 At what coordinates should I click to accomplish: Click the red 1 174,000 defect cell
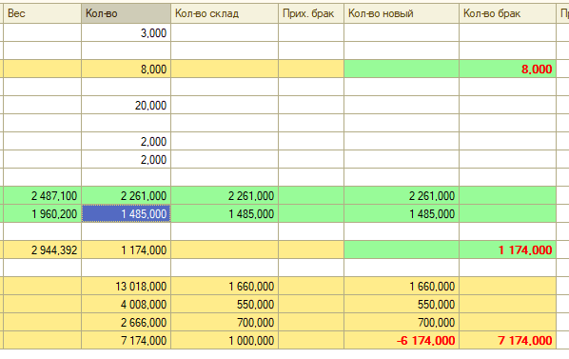point(507,250)
